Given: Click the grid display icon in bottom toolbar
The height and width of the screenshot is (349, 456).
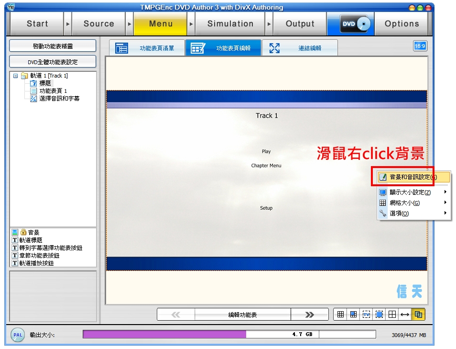Looking at the screenshot, I should (340, 315).
